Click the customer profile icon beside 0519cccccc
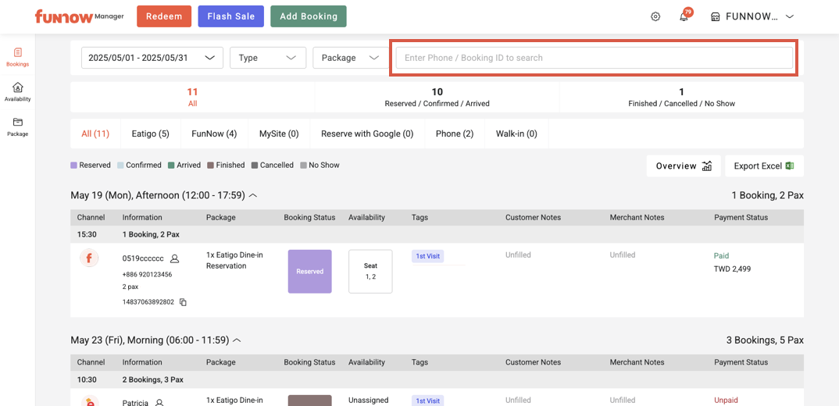This screenshot has width=839, height=406. pos(175,258)
